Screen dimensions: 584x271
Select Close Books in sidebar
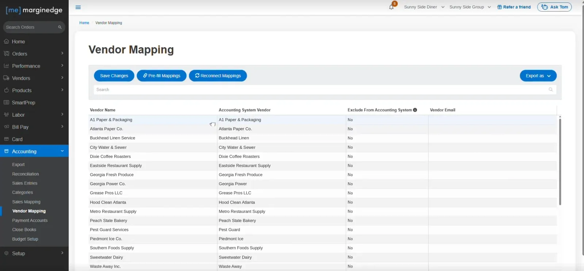pyautogui.click(x=24, y=230)
